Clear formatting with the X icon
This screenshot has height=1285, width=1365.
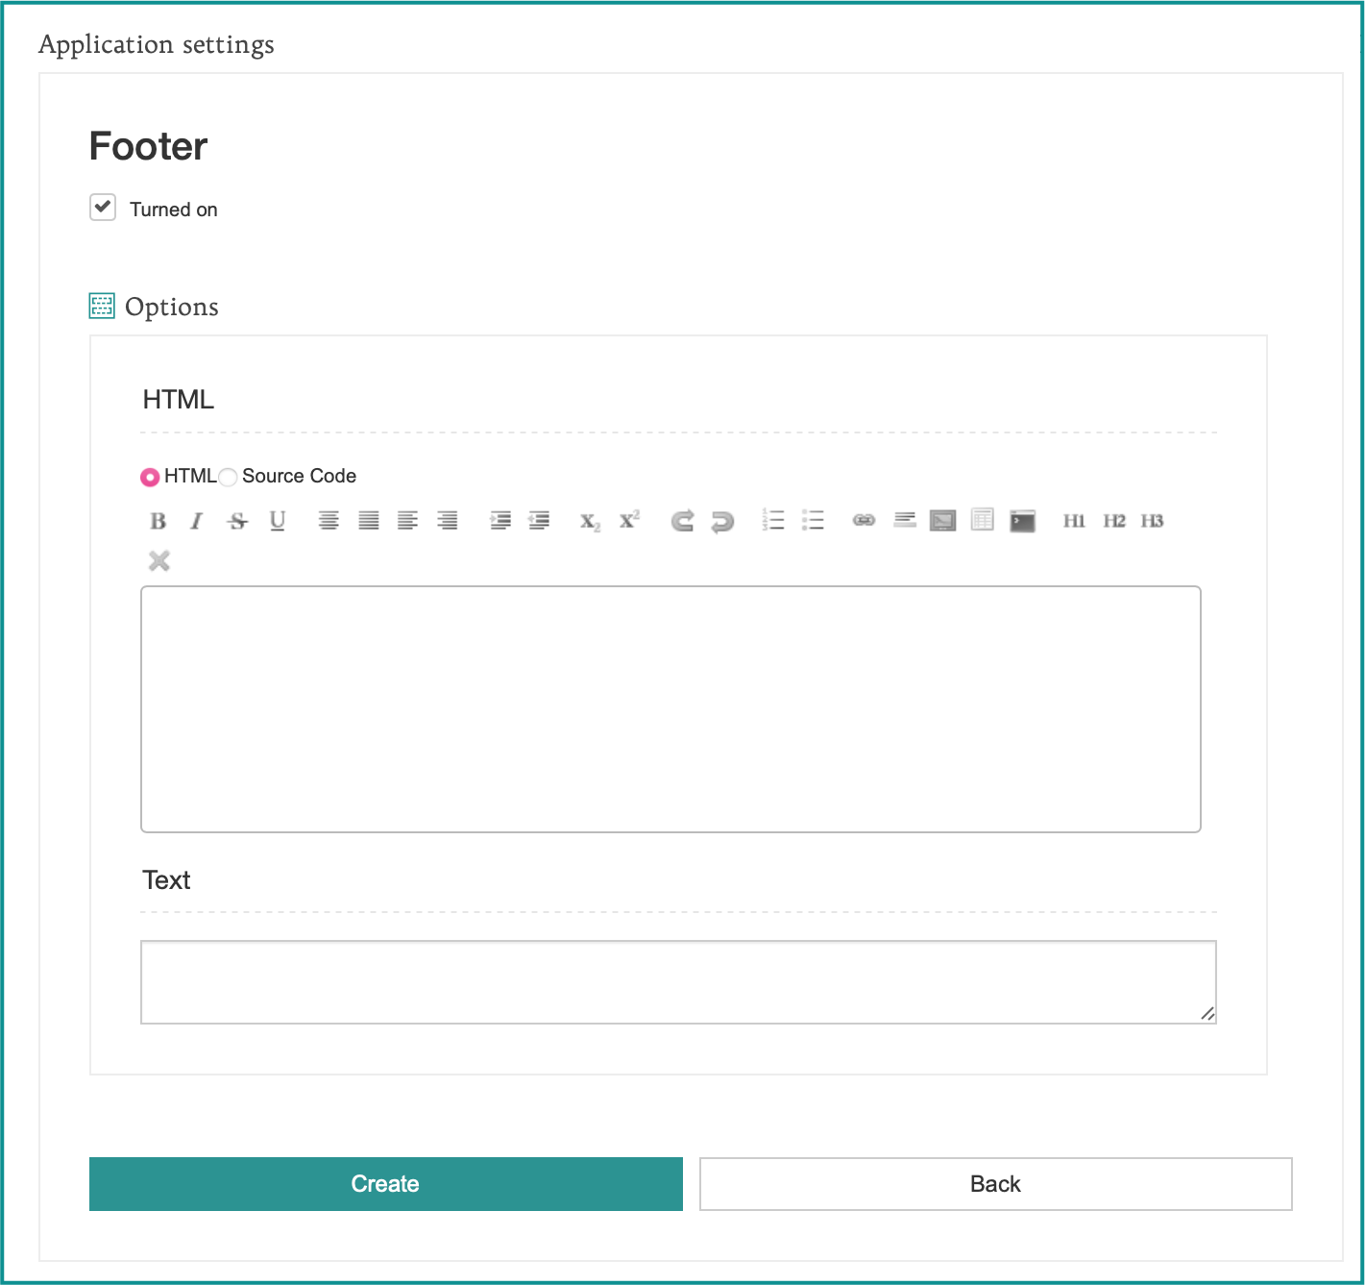(x=158, y=560)
